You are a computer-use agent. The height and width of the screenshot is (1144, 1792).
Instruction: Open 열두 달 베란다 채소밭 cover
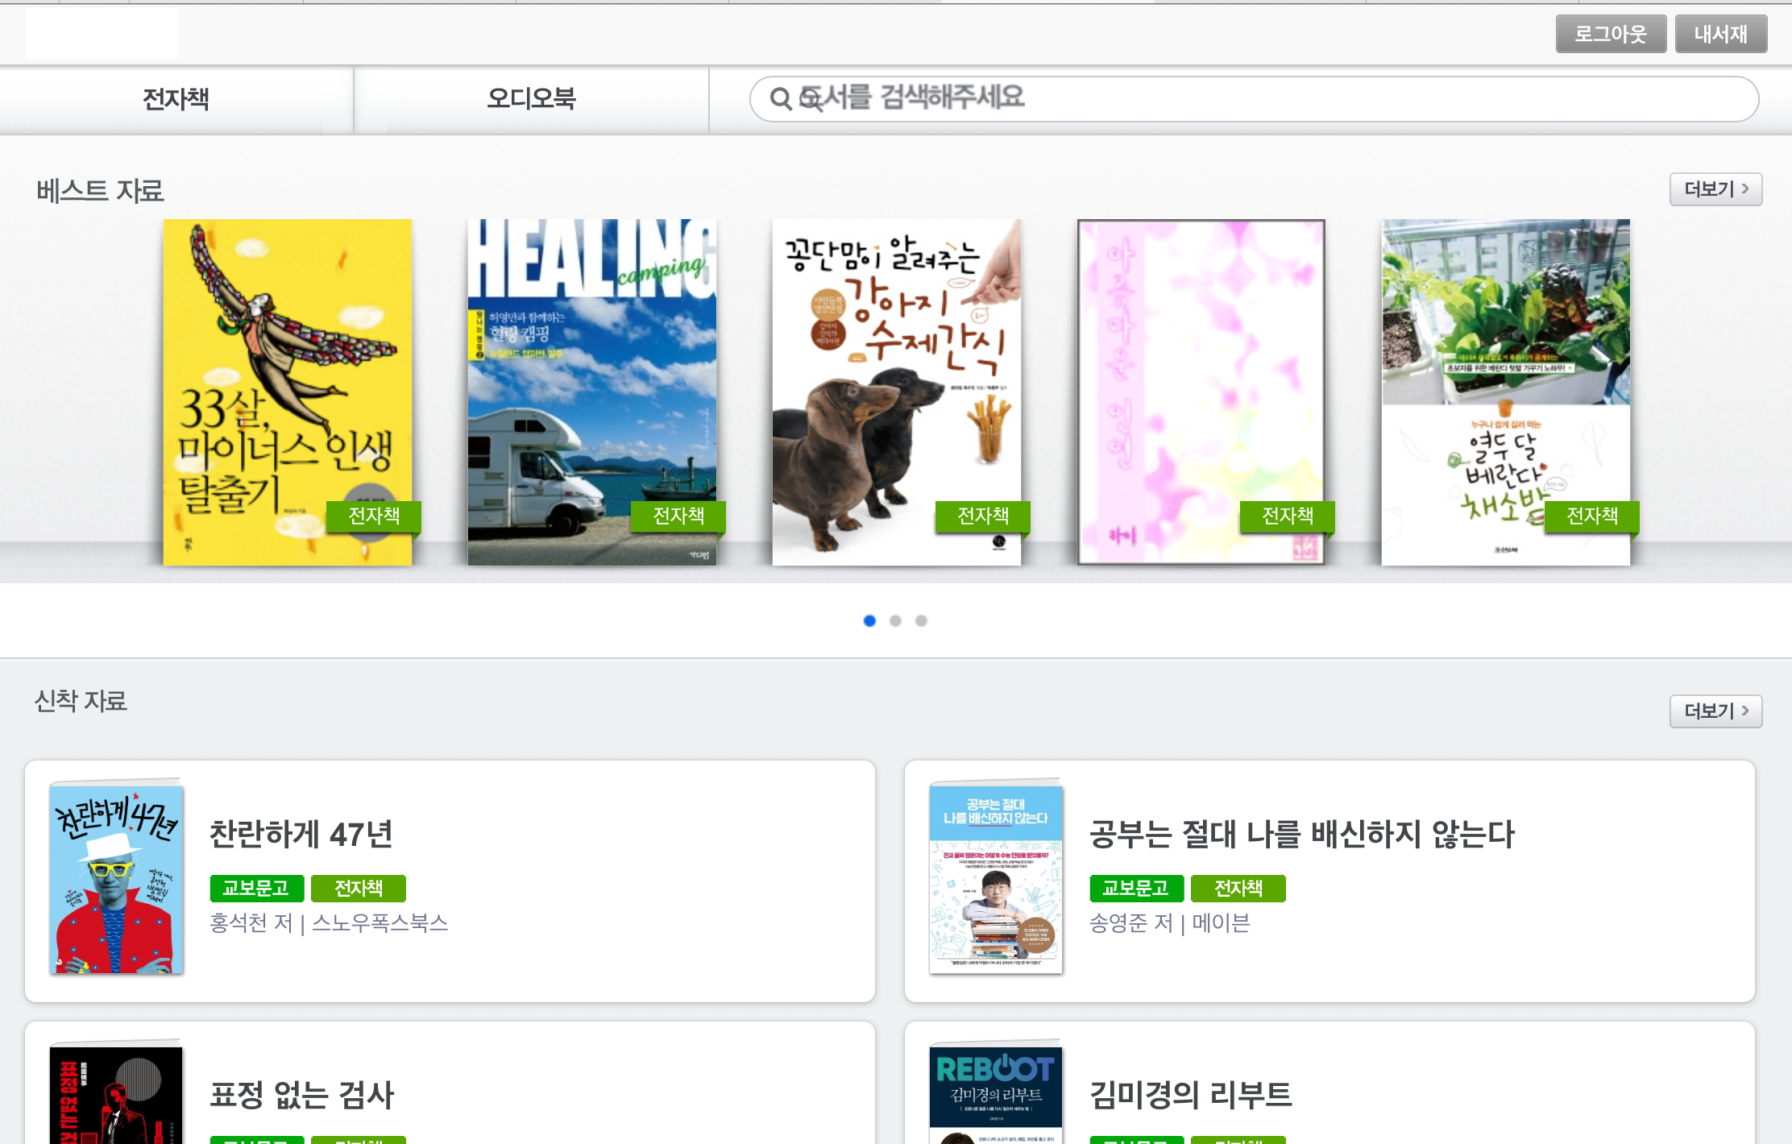(1505, 392)
